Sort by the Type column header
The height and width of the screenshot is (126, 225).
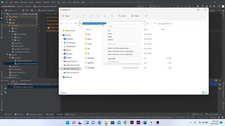pyautogui.click(x=146, y=29)
